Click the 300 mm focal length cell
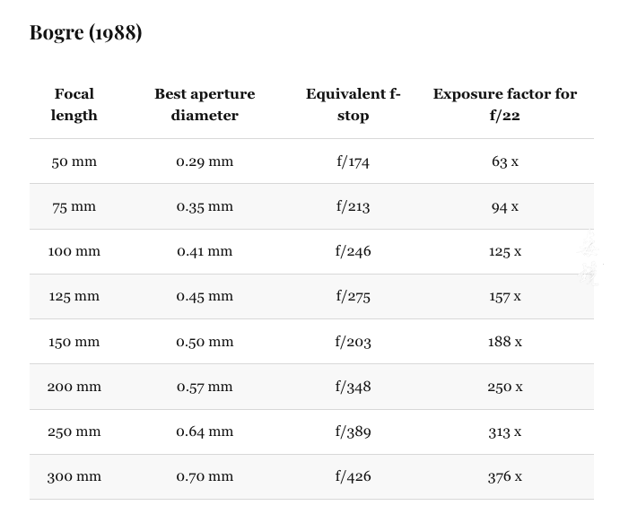Image resolution: width=620 pixels, height=523 pixels. (74, 476)
